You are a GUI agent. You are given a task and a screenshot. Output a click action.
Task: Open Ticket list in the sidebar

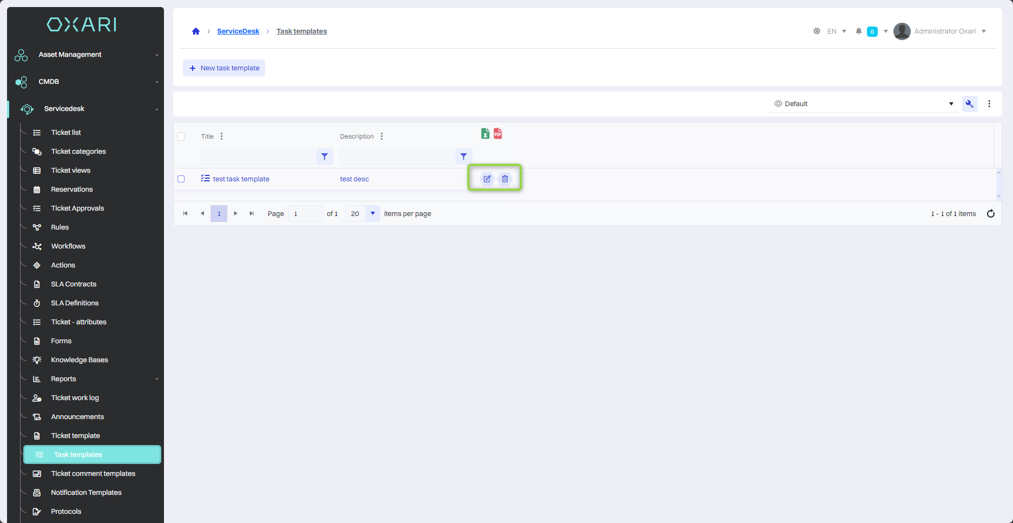click(x=66, y=133)
